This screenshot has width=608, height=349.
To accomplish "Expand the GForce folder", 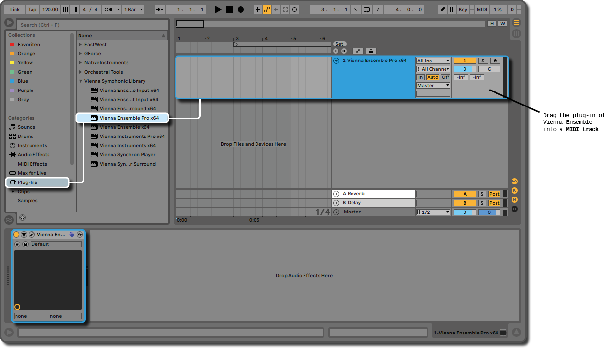I will (80, 53).
